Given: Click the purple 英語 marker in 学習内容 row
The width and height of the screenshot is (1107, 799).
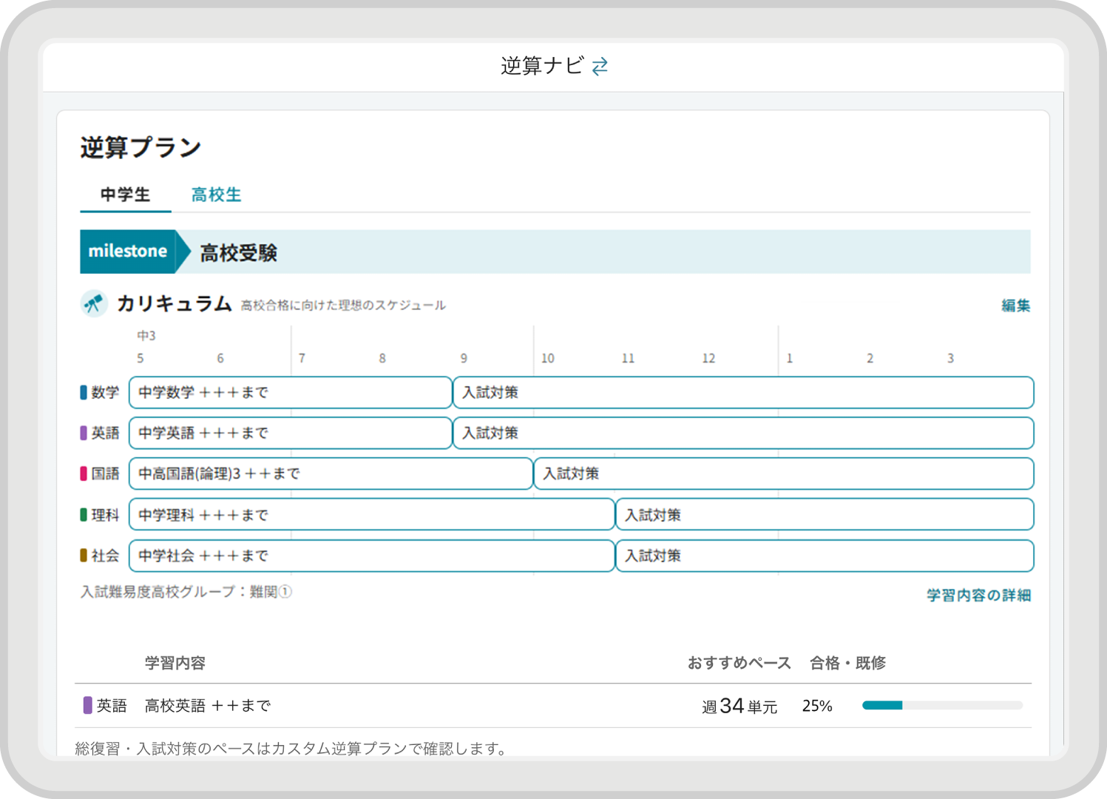Looking at the screenshot, I should [87, 706].
